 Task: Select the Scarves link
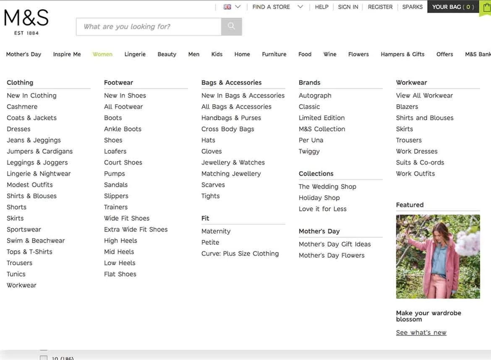tap(213, 185)
